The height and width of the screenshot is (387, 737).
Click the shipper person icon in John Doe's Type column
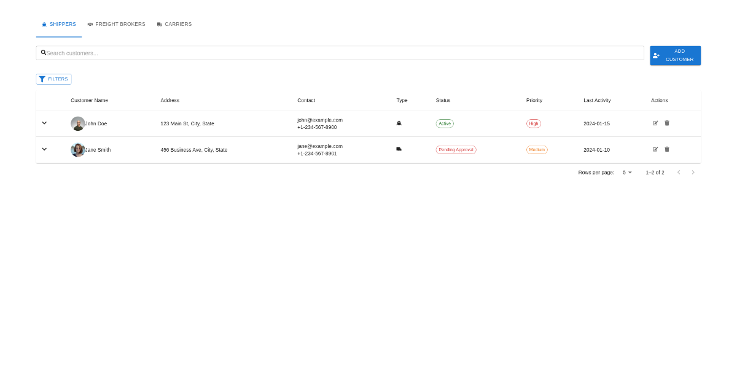click(x=399, y=123)
